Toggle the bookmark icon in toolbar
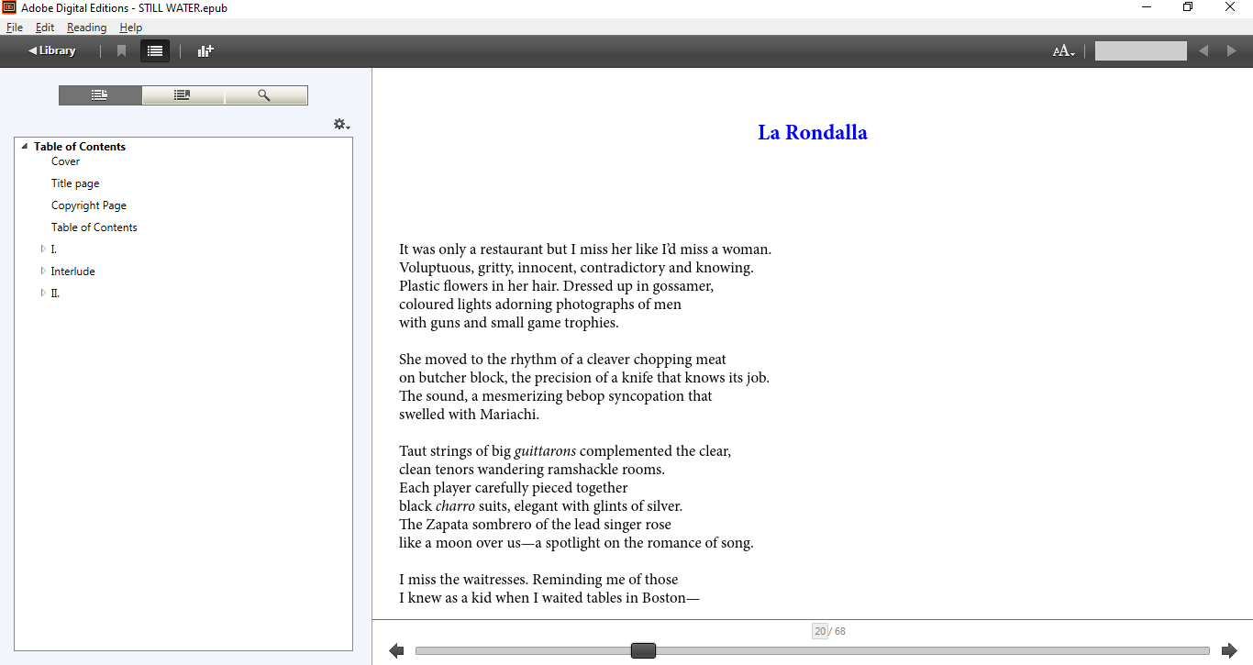The width and height of the screenshot is (1253, 665). click(x=121, y=51)
